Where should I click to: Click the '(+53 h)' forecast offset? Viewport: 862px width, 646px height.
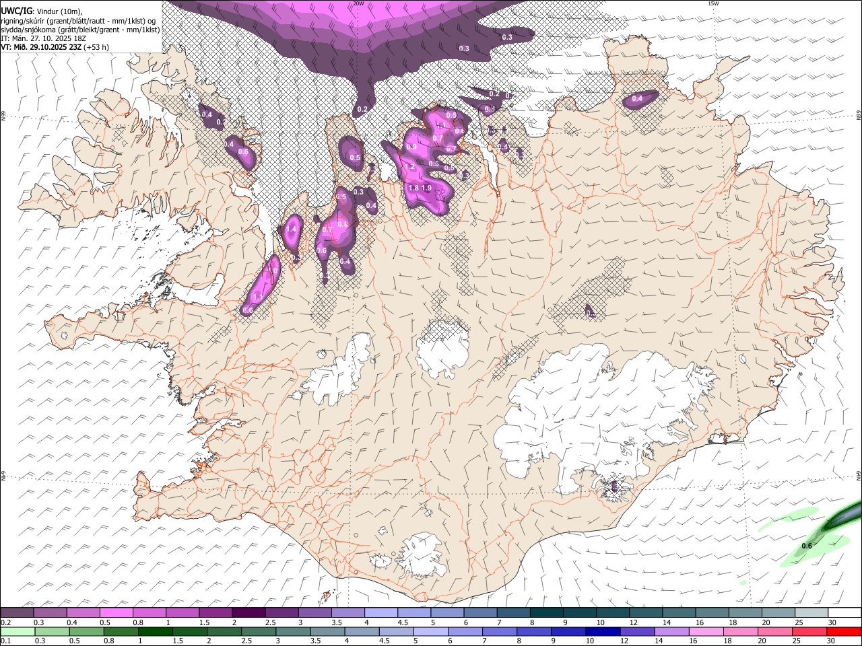96,47
